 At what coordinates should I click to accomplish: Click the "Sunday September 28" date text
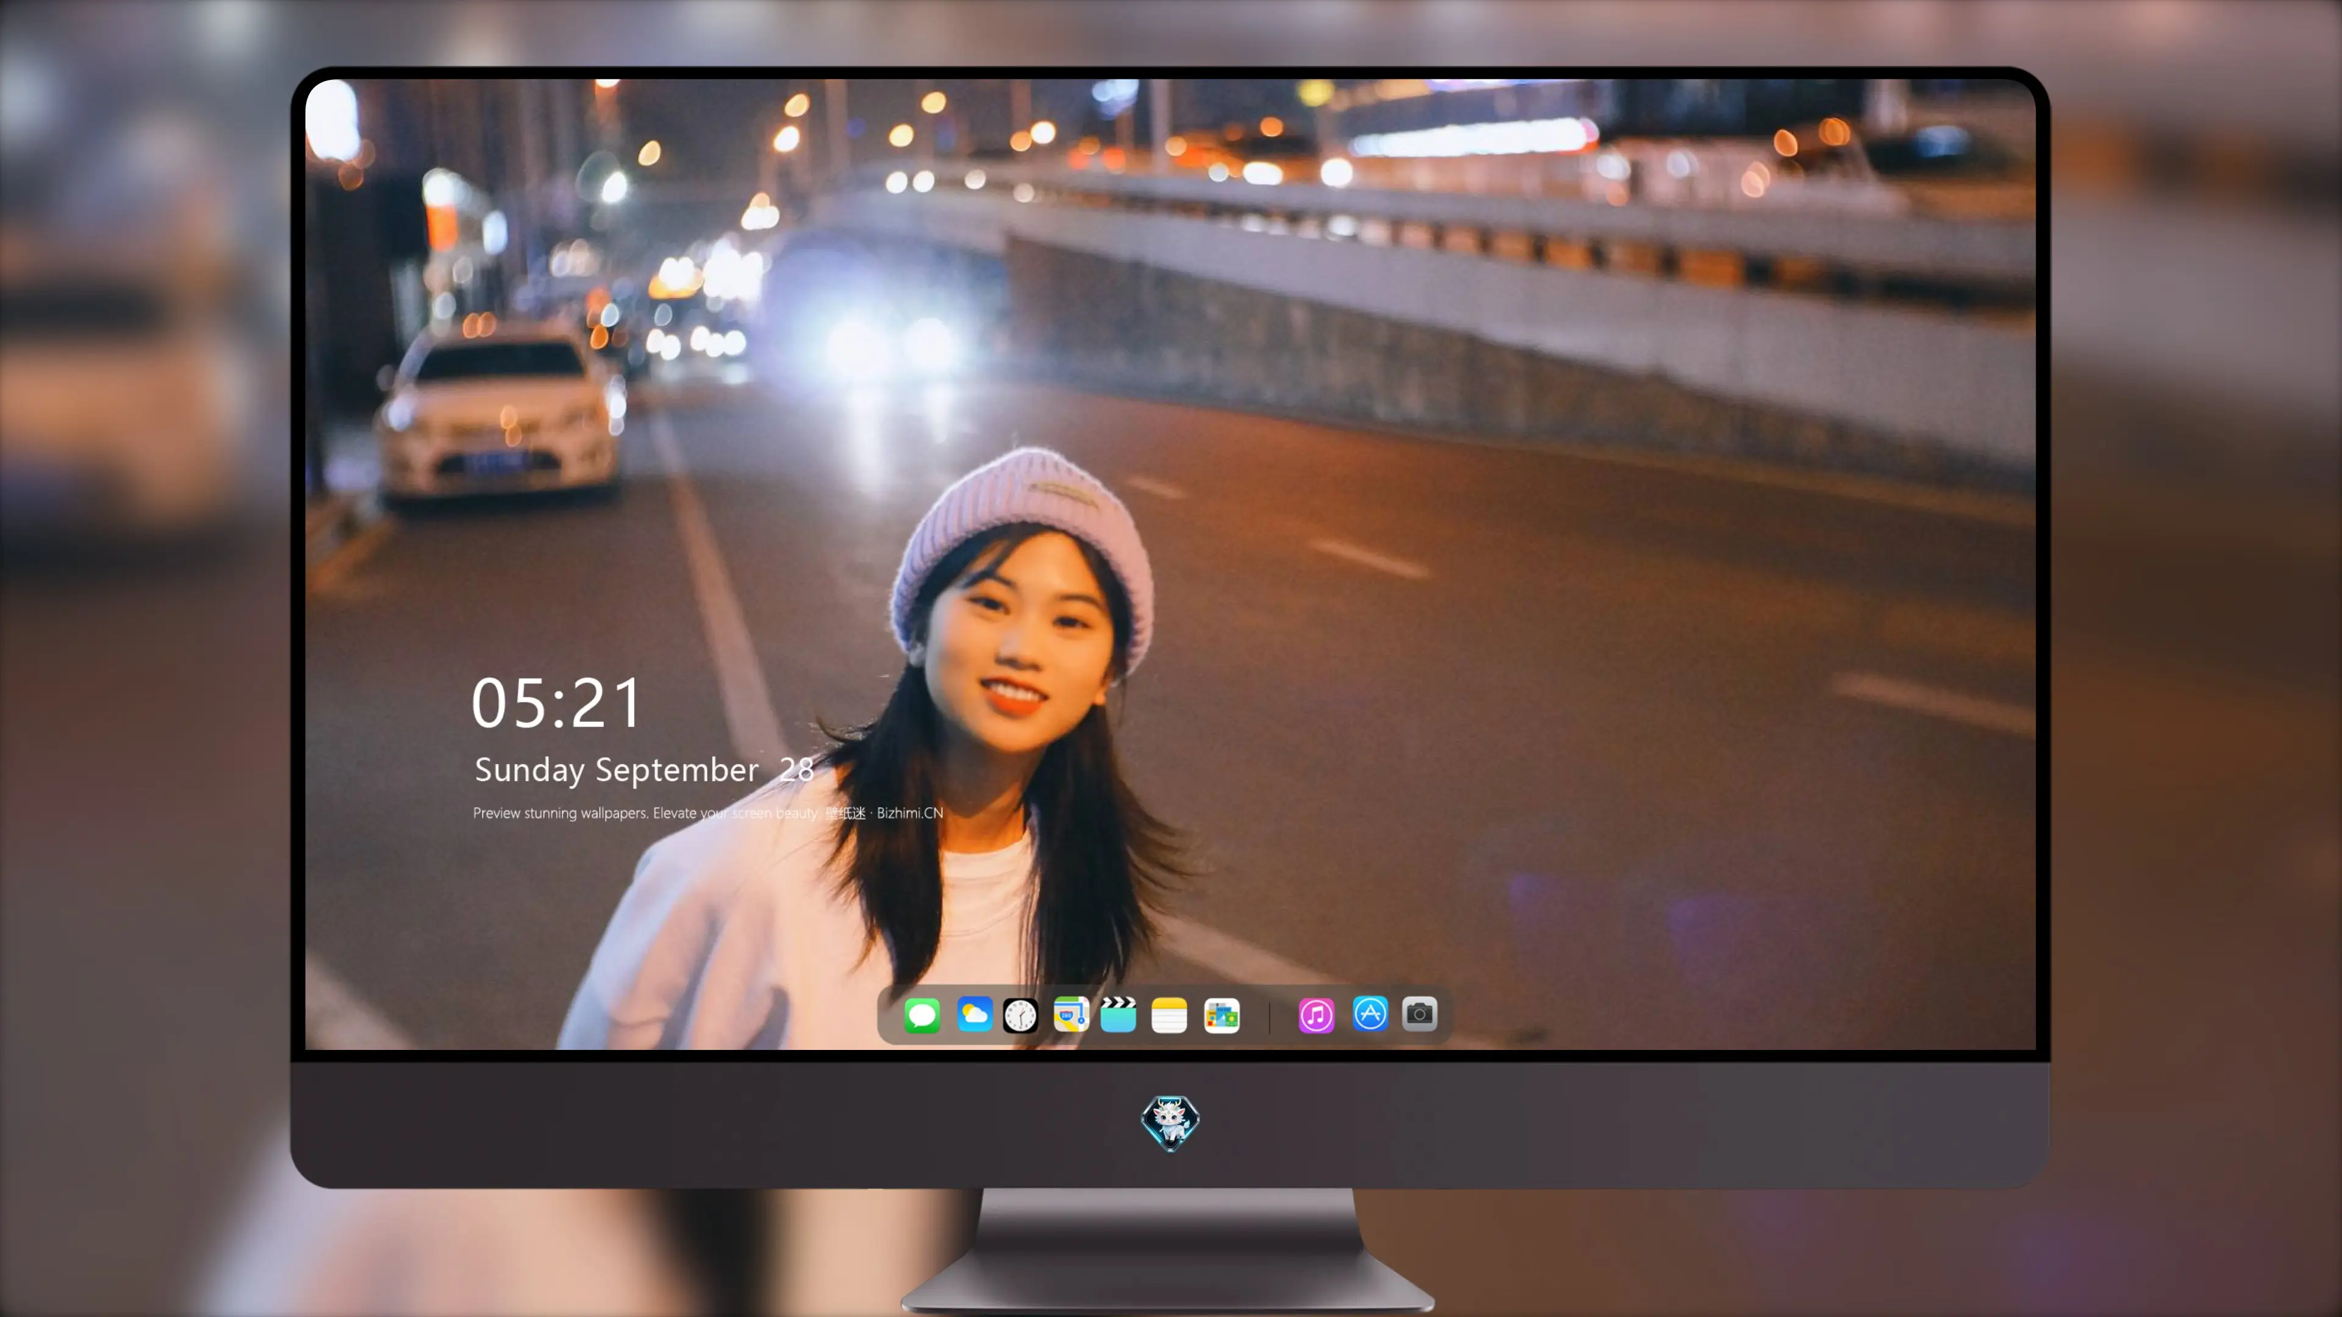[x=643, y=771]
